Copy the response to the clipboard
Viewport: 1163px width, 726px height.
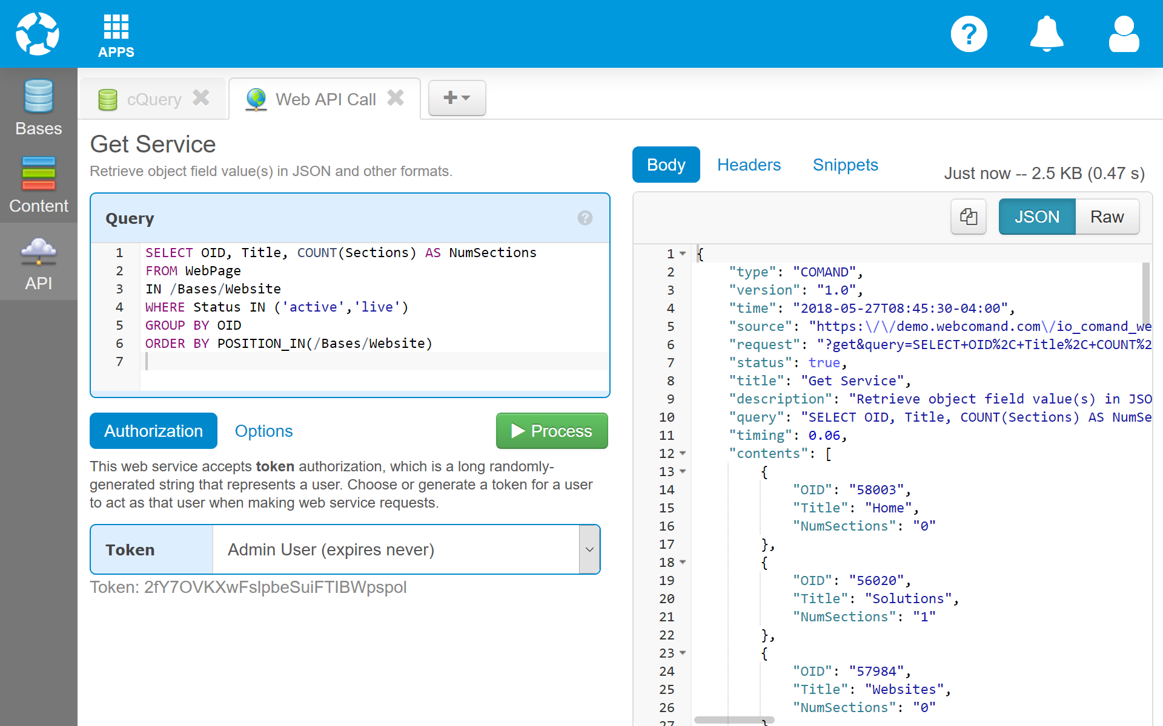click(968, 217)
